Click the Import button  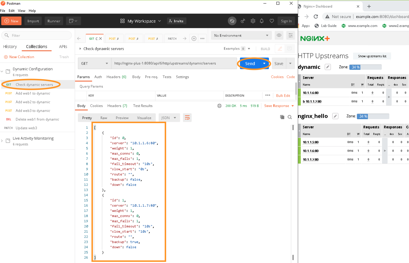click(x=33, y=21)
